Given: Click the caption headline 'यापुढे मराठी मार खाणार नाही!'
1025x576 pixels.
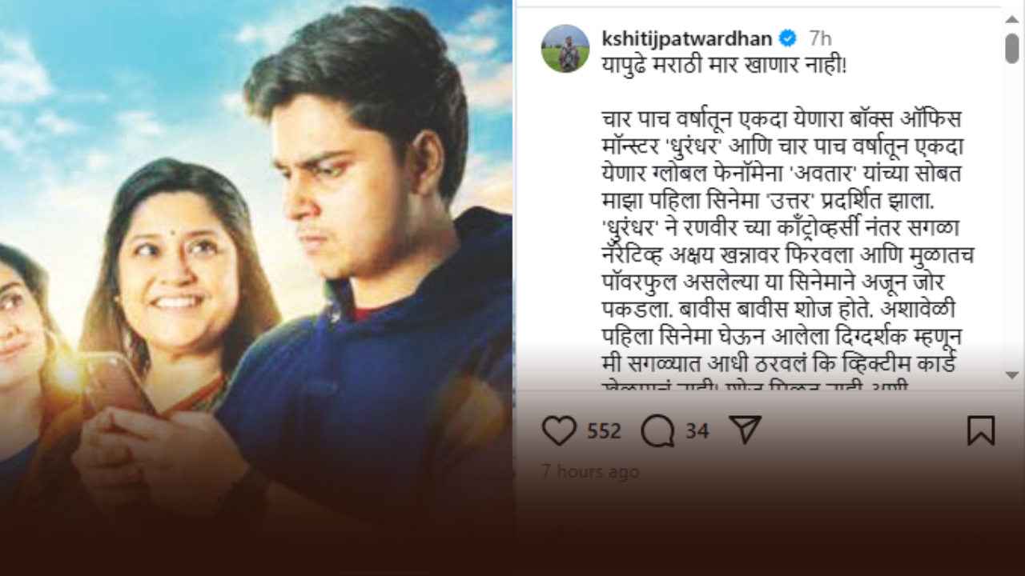Looking at the screenshot, I should (724, 64).
